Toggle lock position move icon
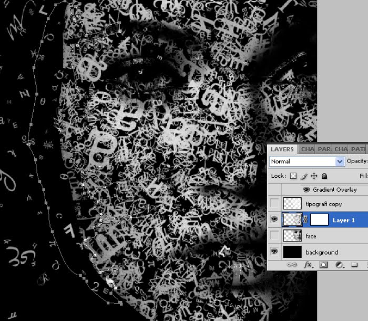368x321 pixels. pyautogui.click(x=314, y=176)
